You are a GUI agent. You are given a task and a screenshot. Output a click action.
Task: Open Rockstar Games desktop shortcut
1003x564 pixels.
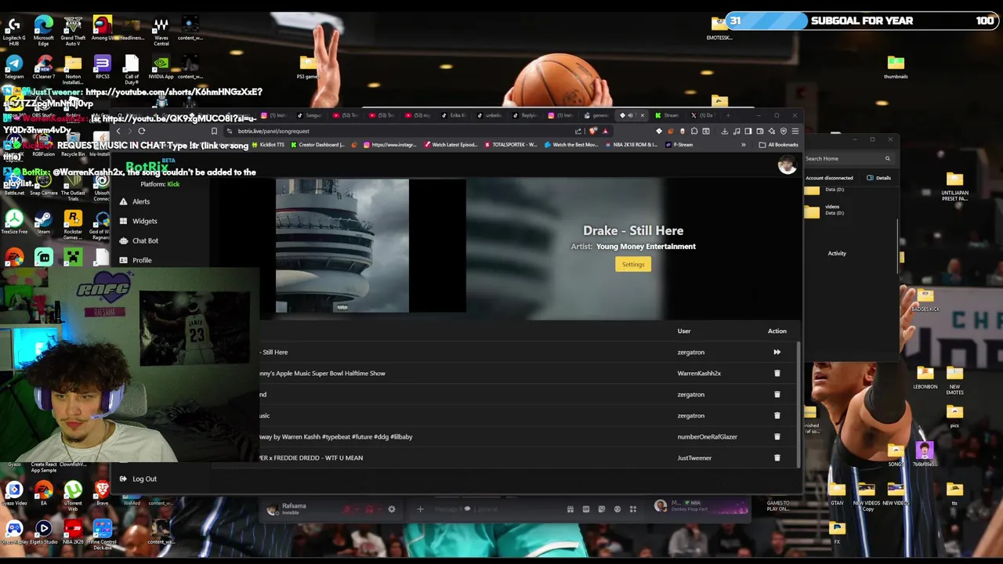[73, 223]
